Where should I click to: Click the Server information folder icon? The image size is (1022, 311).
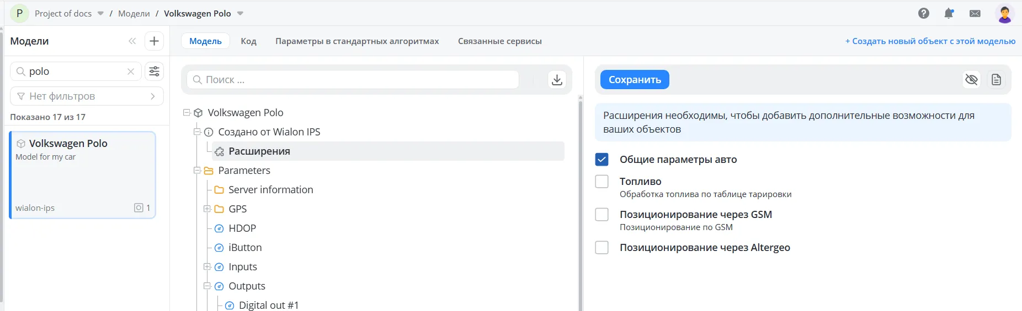[219, 190]
